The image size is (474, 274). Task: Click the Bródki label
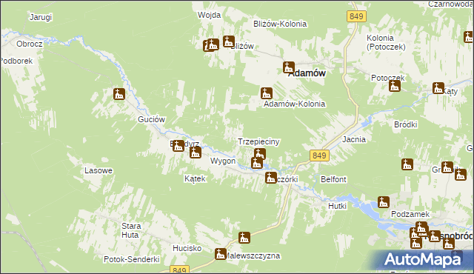coord(406,124)
